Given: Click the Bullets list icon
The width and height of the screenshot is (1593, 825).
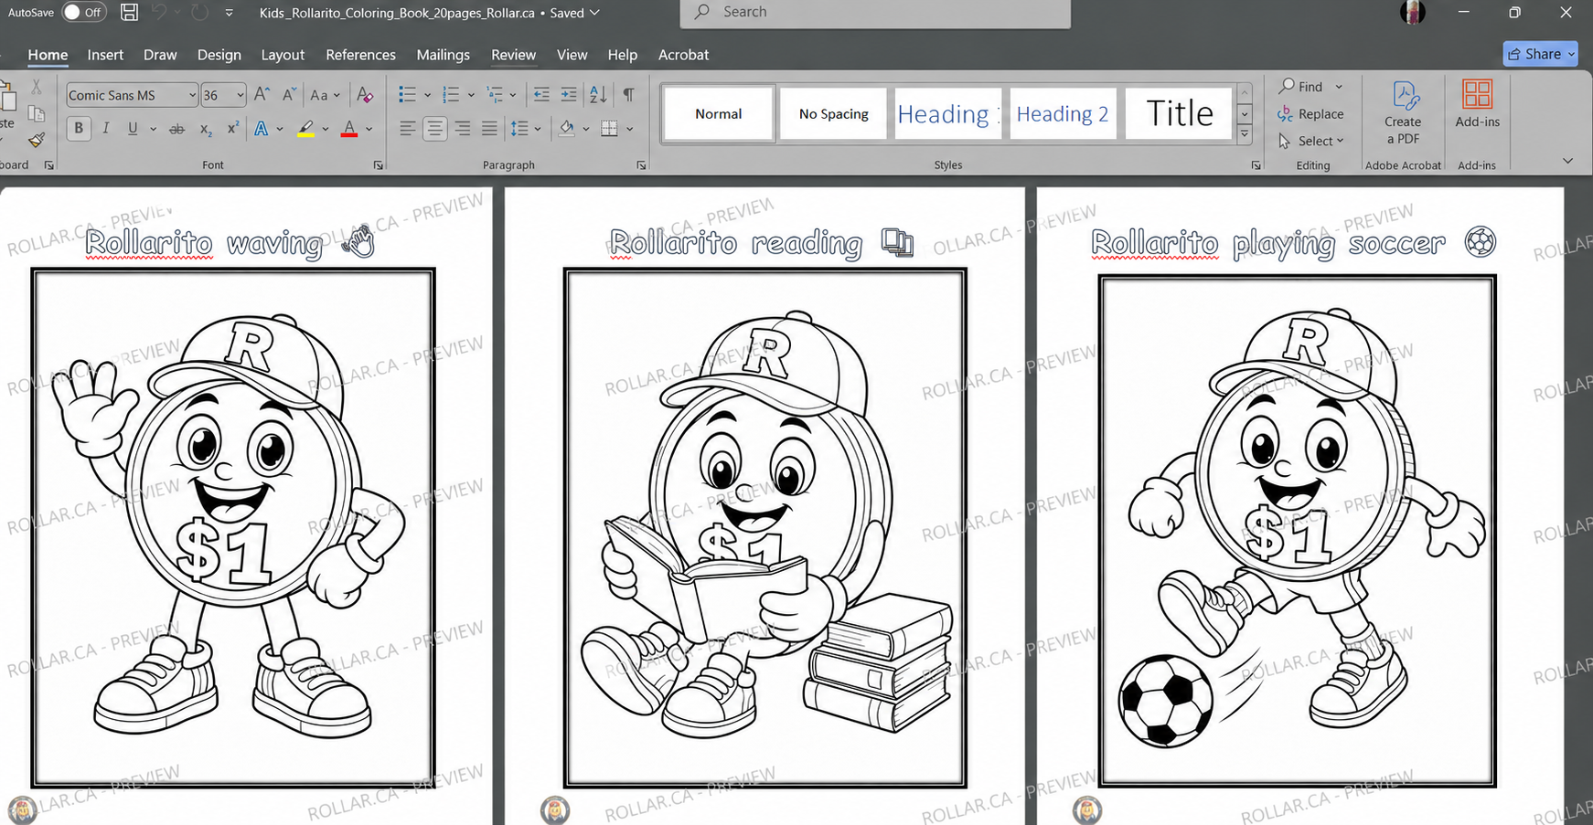Looking at the screenshot, I should pyautogui.click(x=408, y=95).
